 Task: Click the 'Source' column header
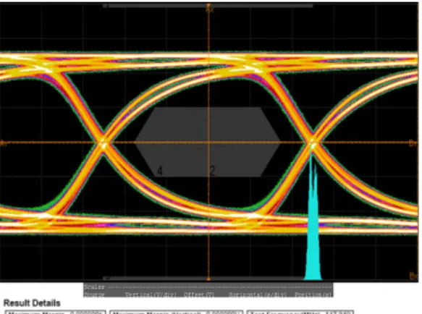point(94,294)
